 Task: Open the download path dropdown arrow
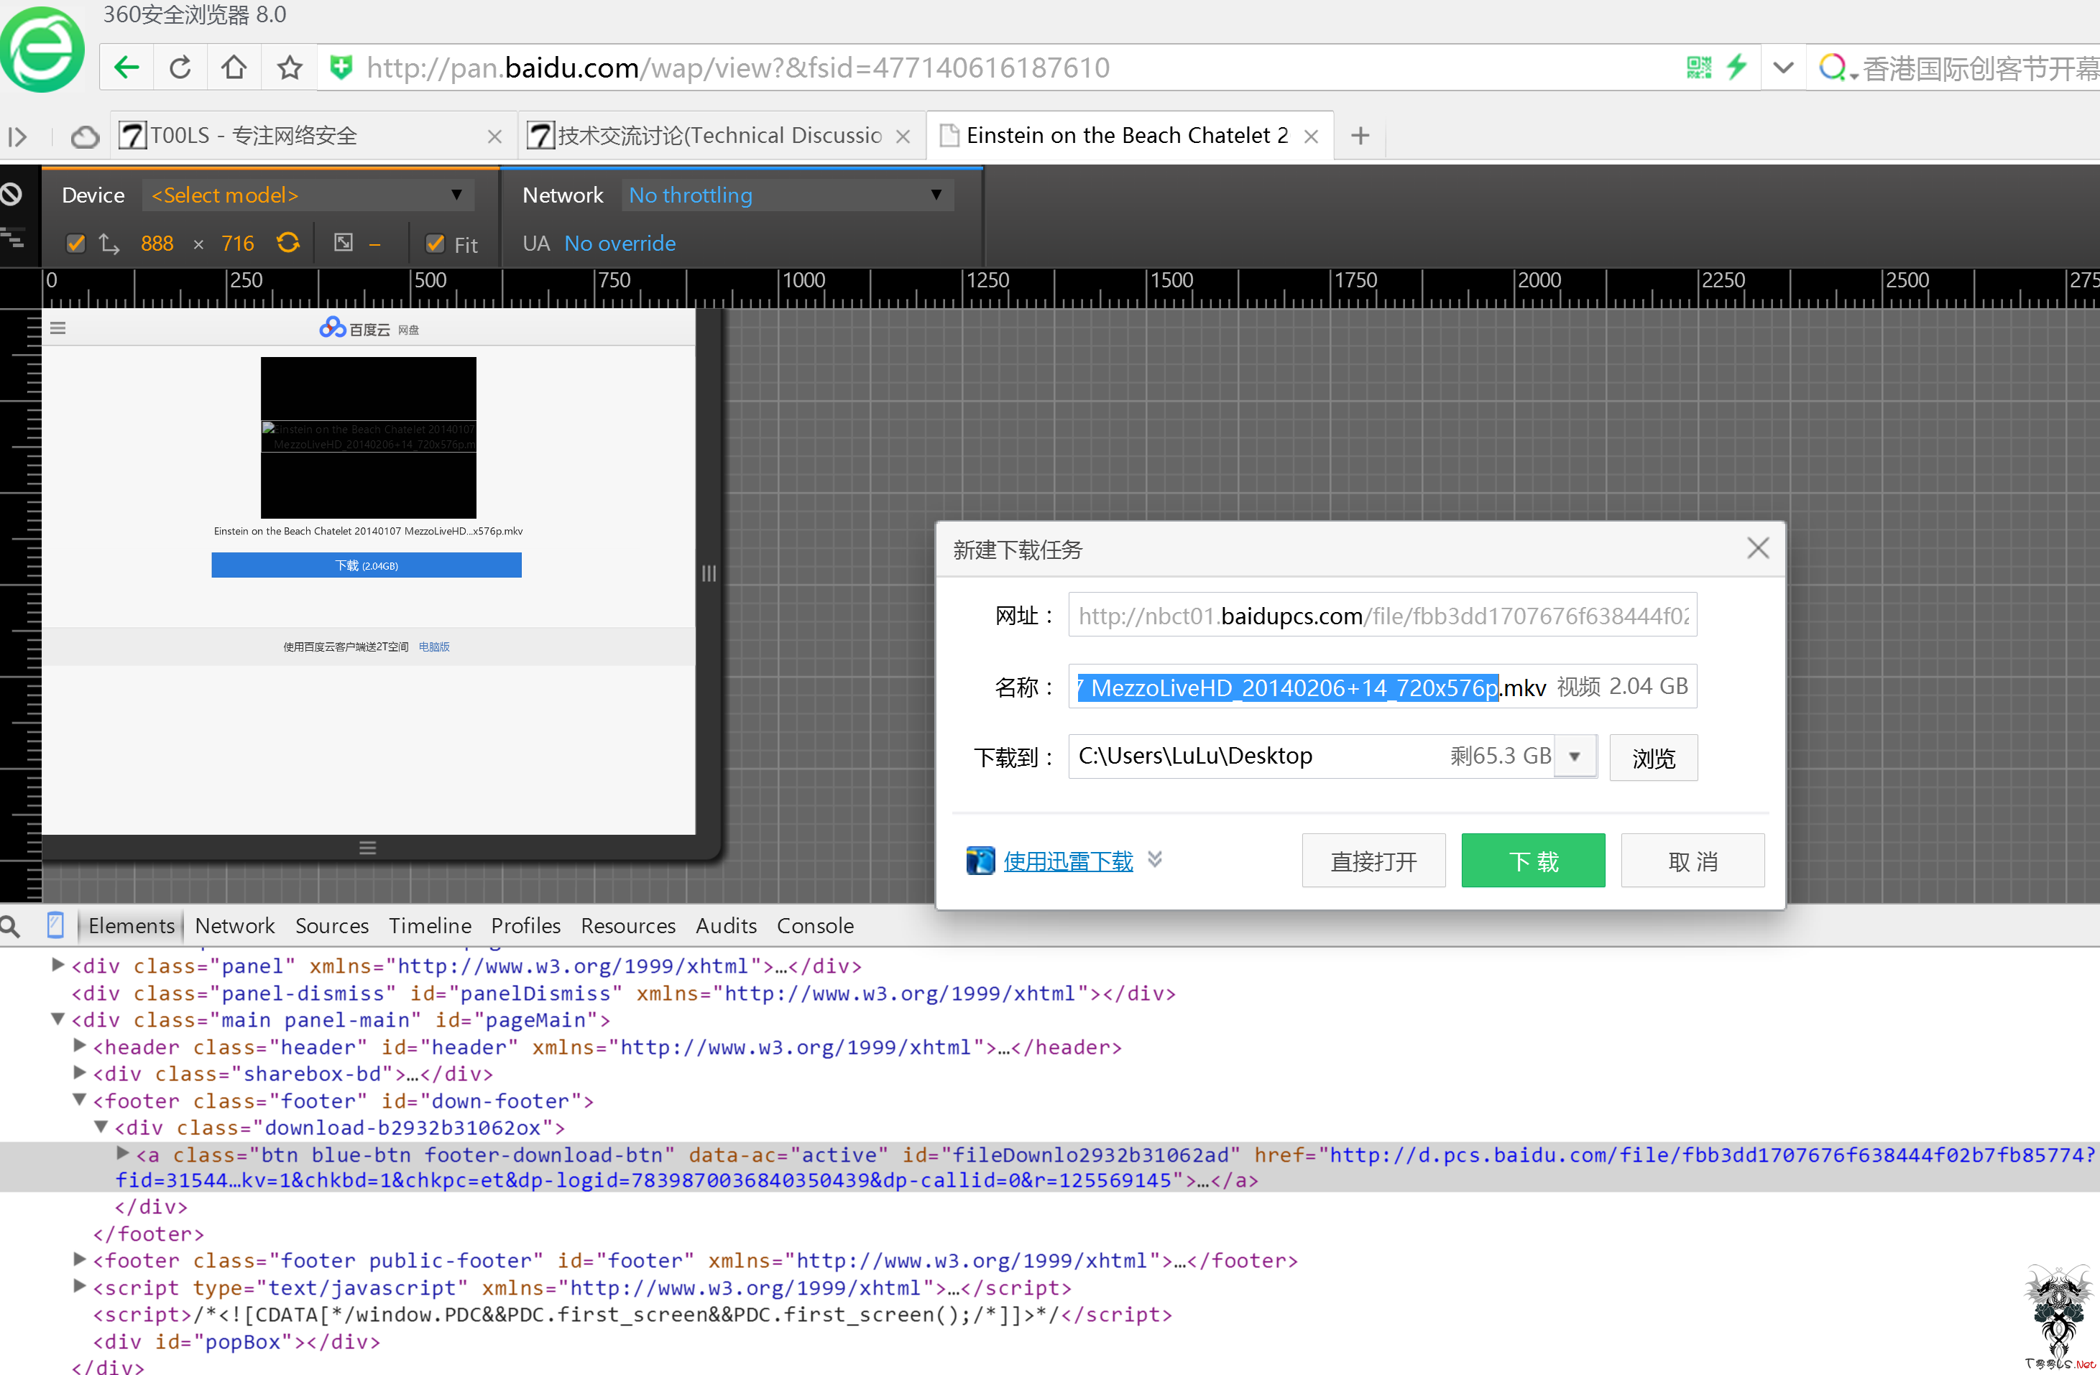(x=1575, y=756)
